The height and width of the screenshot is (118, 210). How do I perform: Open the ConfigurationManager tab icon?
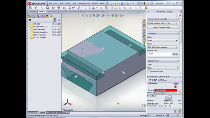(x=38, y=16)
